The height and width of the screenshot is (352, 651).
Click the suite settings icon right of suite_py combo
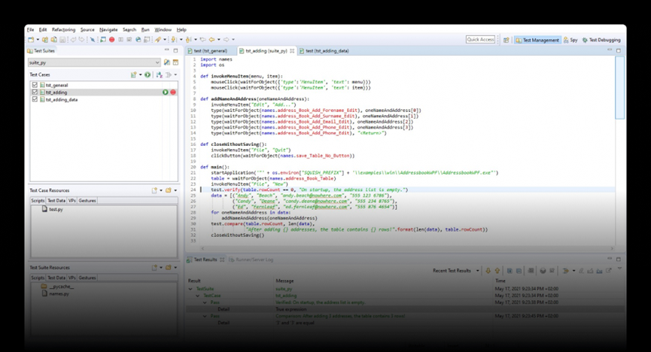[x=175, y=62]
